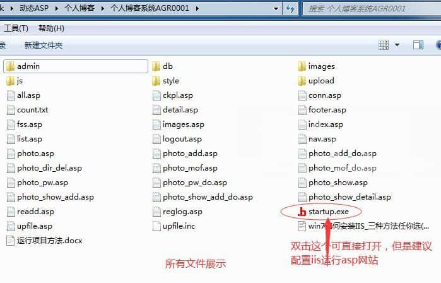
Task: Click the upload folder icon
Action: (302, 81)
